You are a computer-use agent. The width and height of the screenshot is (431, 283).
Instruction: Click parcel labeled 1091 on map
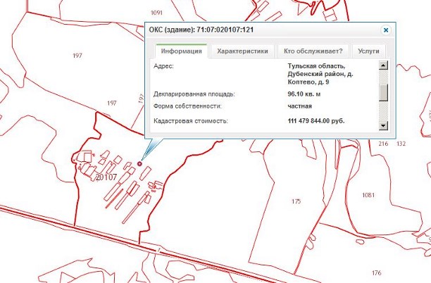click(x=156, y=13)
